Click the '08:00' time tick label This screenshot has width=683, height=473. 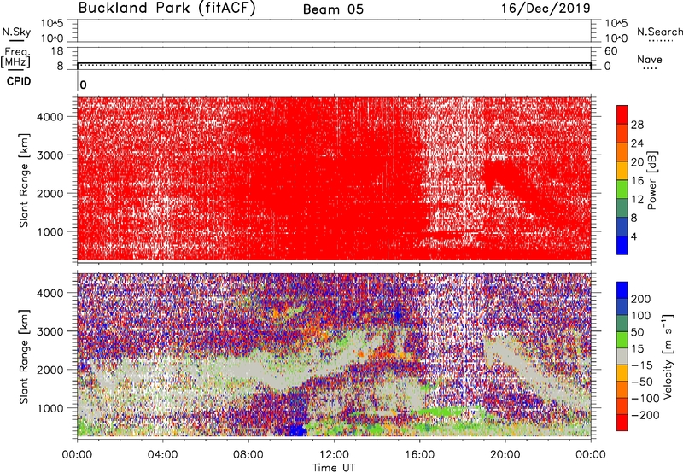click(x=248, y=455)
